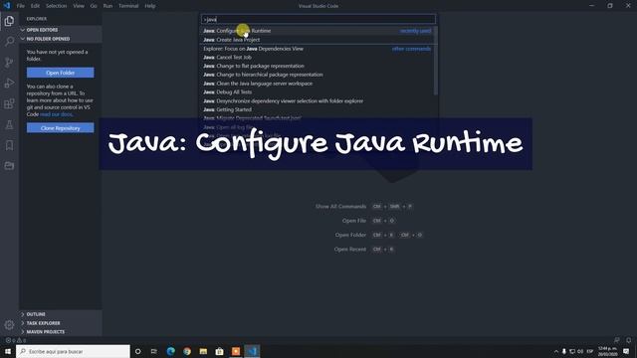Click the Clone Repository button
This screenshot has height=358, width=637.
60,128
